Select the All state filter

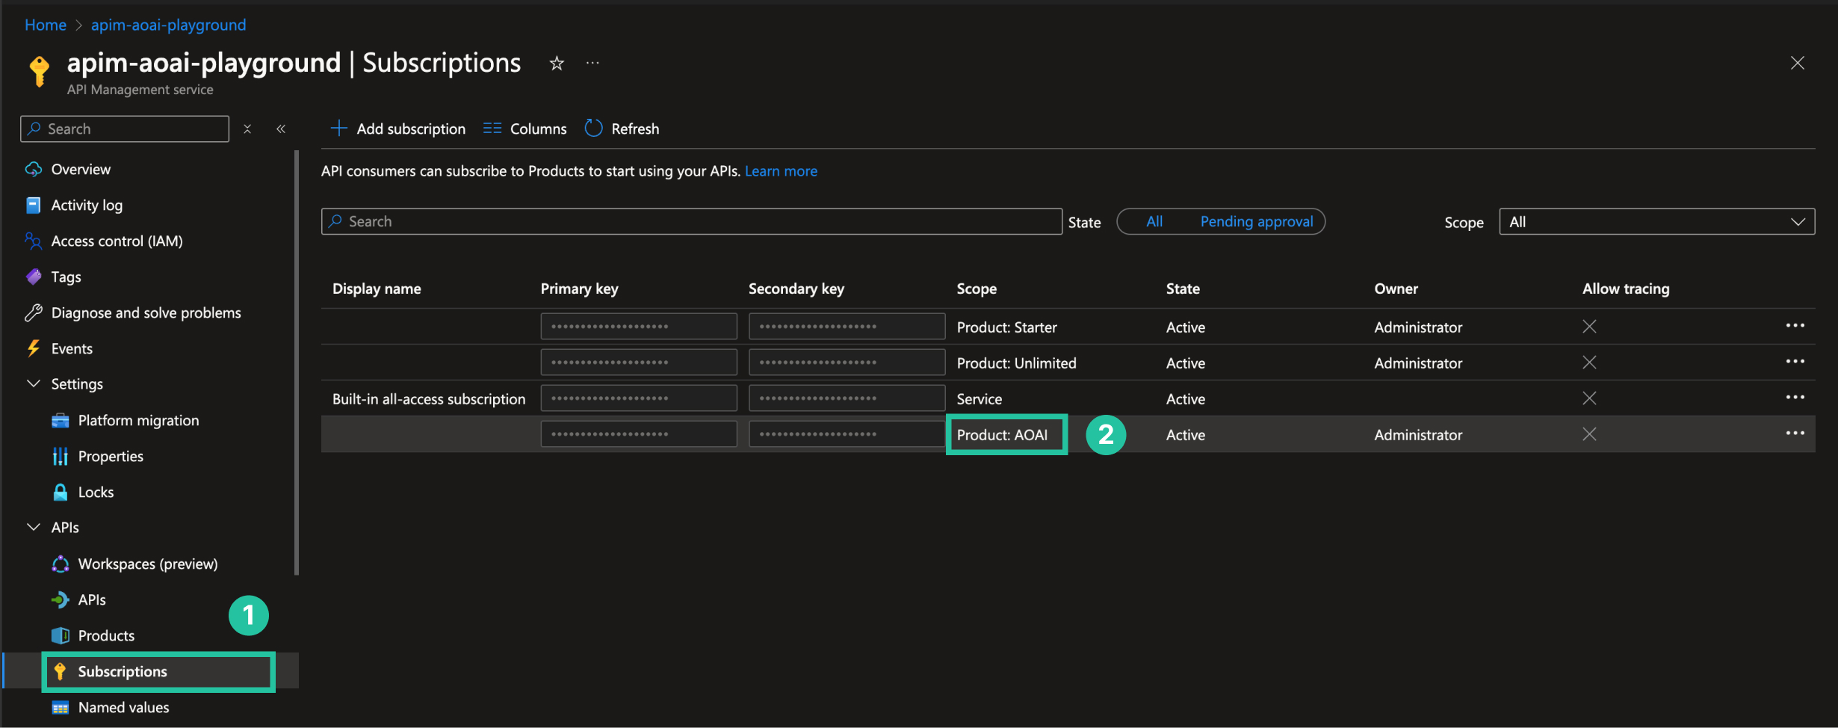(1154, 221)
